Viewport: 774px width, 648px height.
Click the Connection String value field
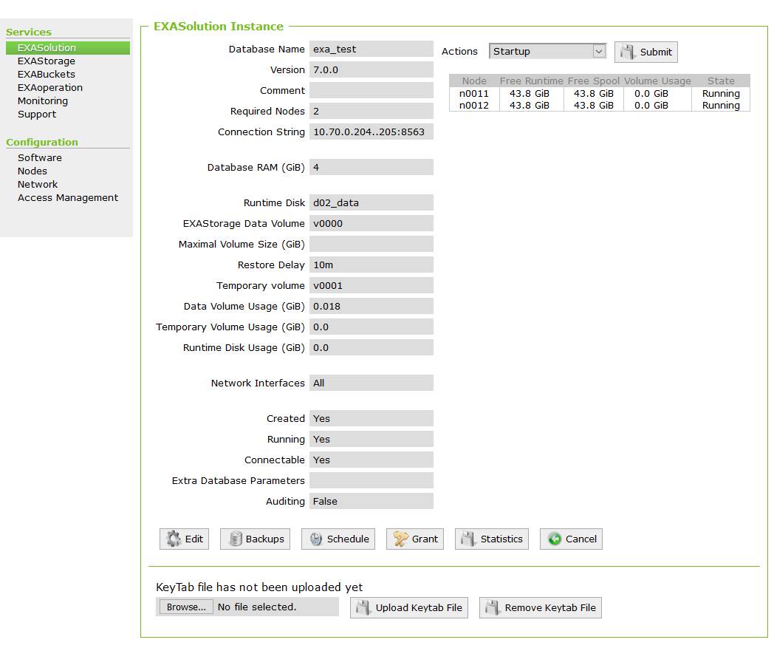point(371,132)
